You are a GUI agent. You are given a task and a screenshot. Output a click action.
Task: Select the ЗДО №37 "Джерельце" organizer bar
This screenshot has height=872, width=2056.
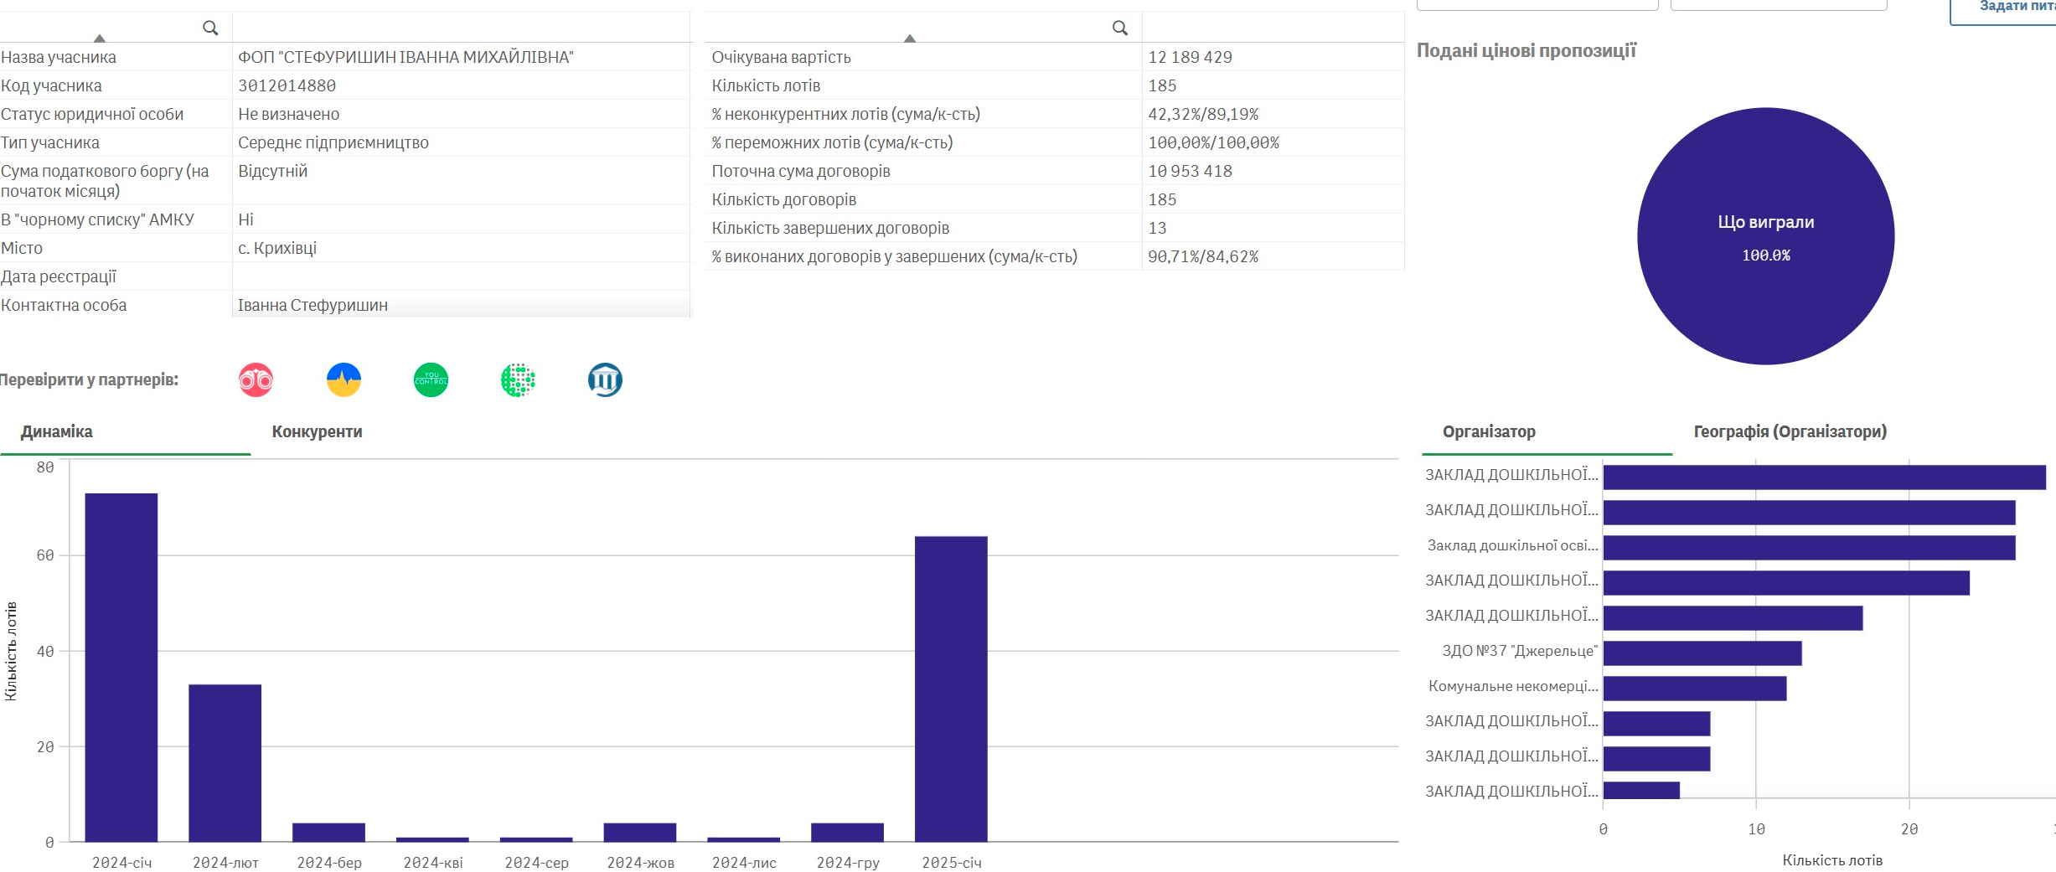(x=1702, y=653)
